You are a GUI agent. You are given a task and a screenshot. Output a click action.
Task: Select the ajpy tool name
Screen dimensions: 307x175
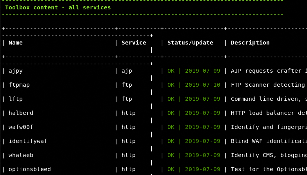[16, 71]
